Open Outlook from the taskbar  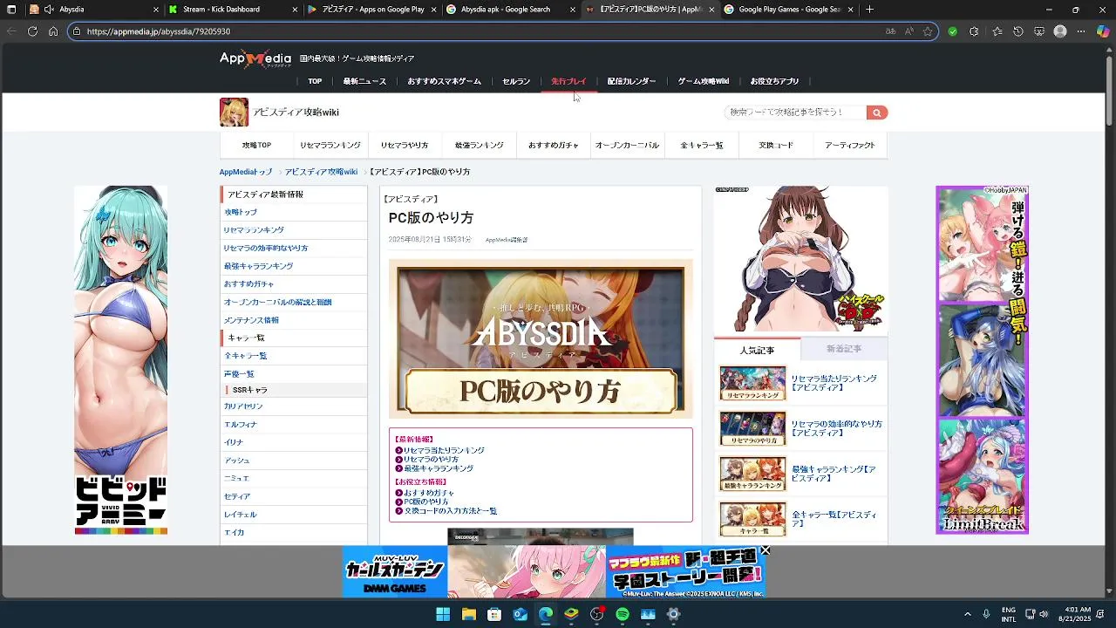tap(520, 614)
